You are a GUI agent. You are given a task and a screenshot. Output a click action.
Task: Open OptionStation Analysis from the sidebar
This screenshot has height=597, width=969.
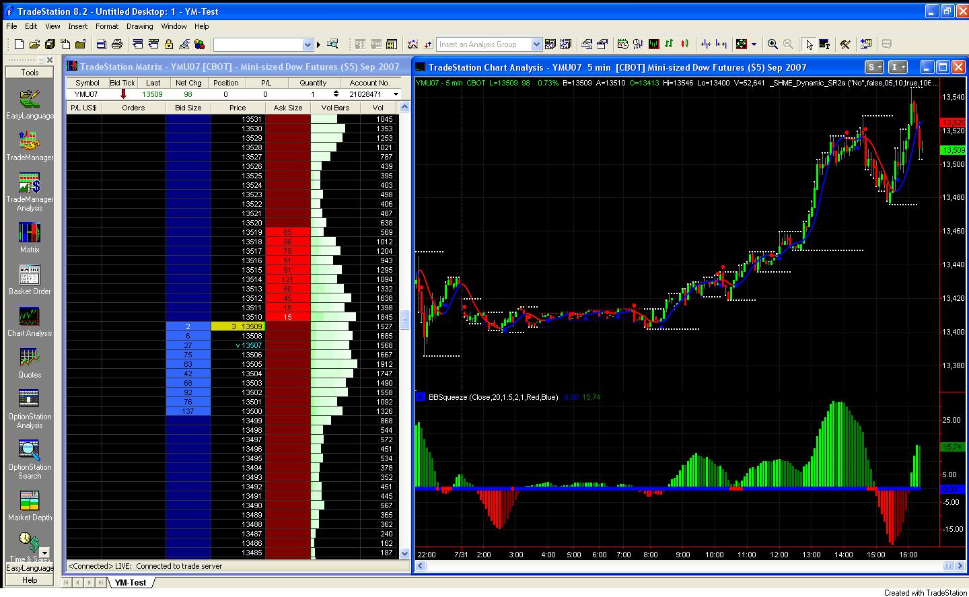(x=30, y=409)
